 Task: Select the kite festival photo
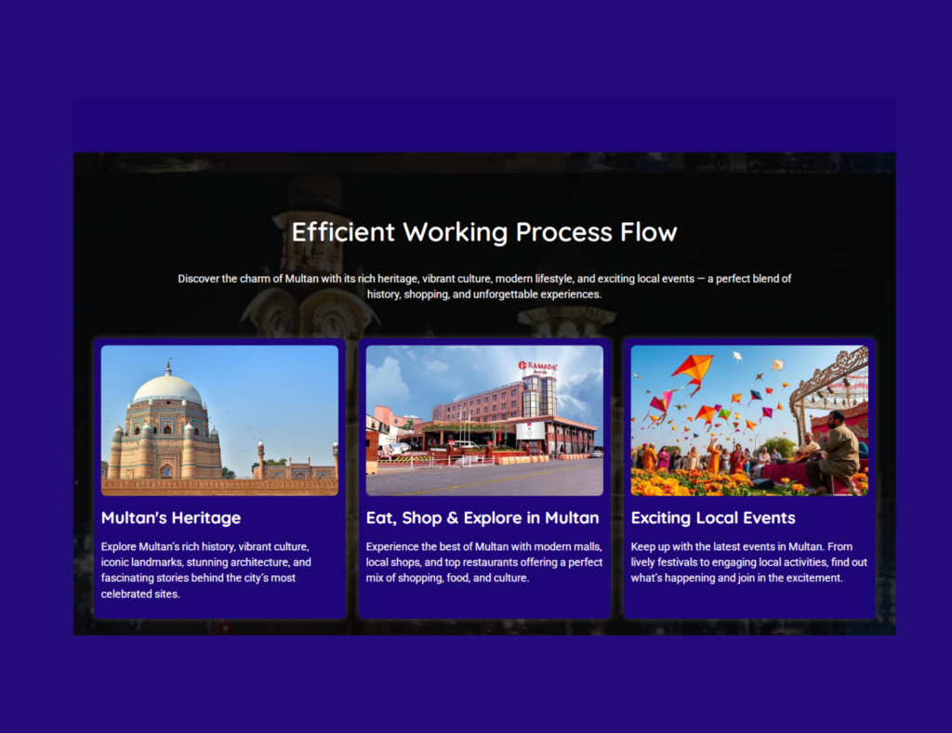[749, 420]
